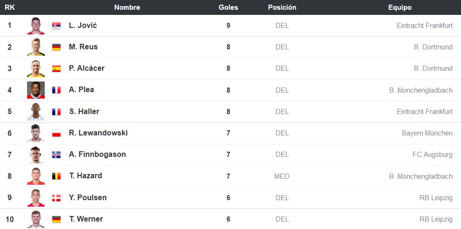
Task: Click the Nombre column header
Action: pos(127,7)
